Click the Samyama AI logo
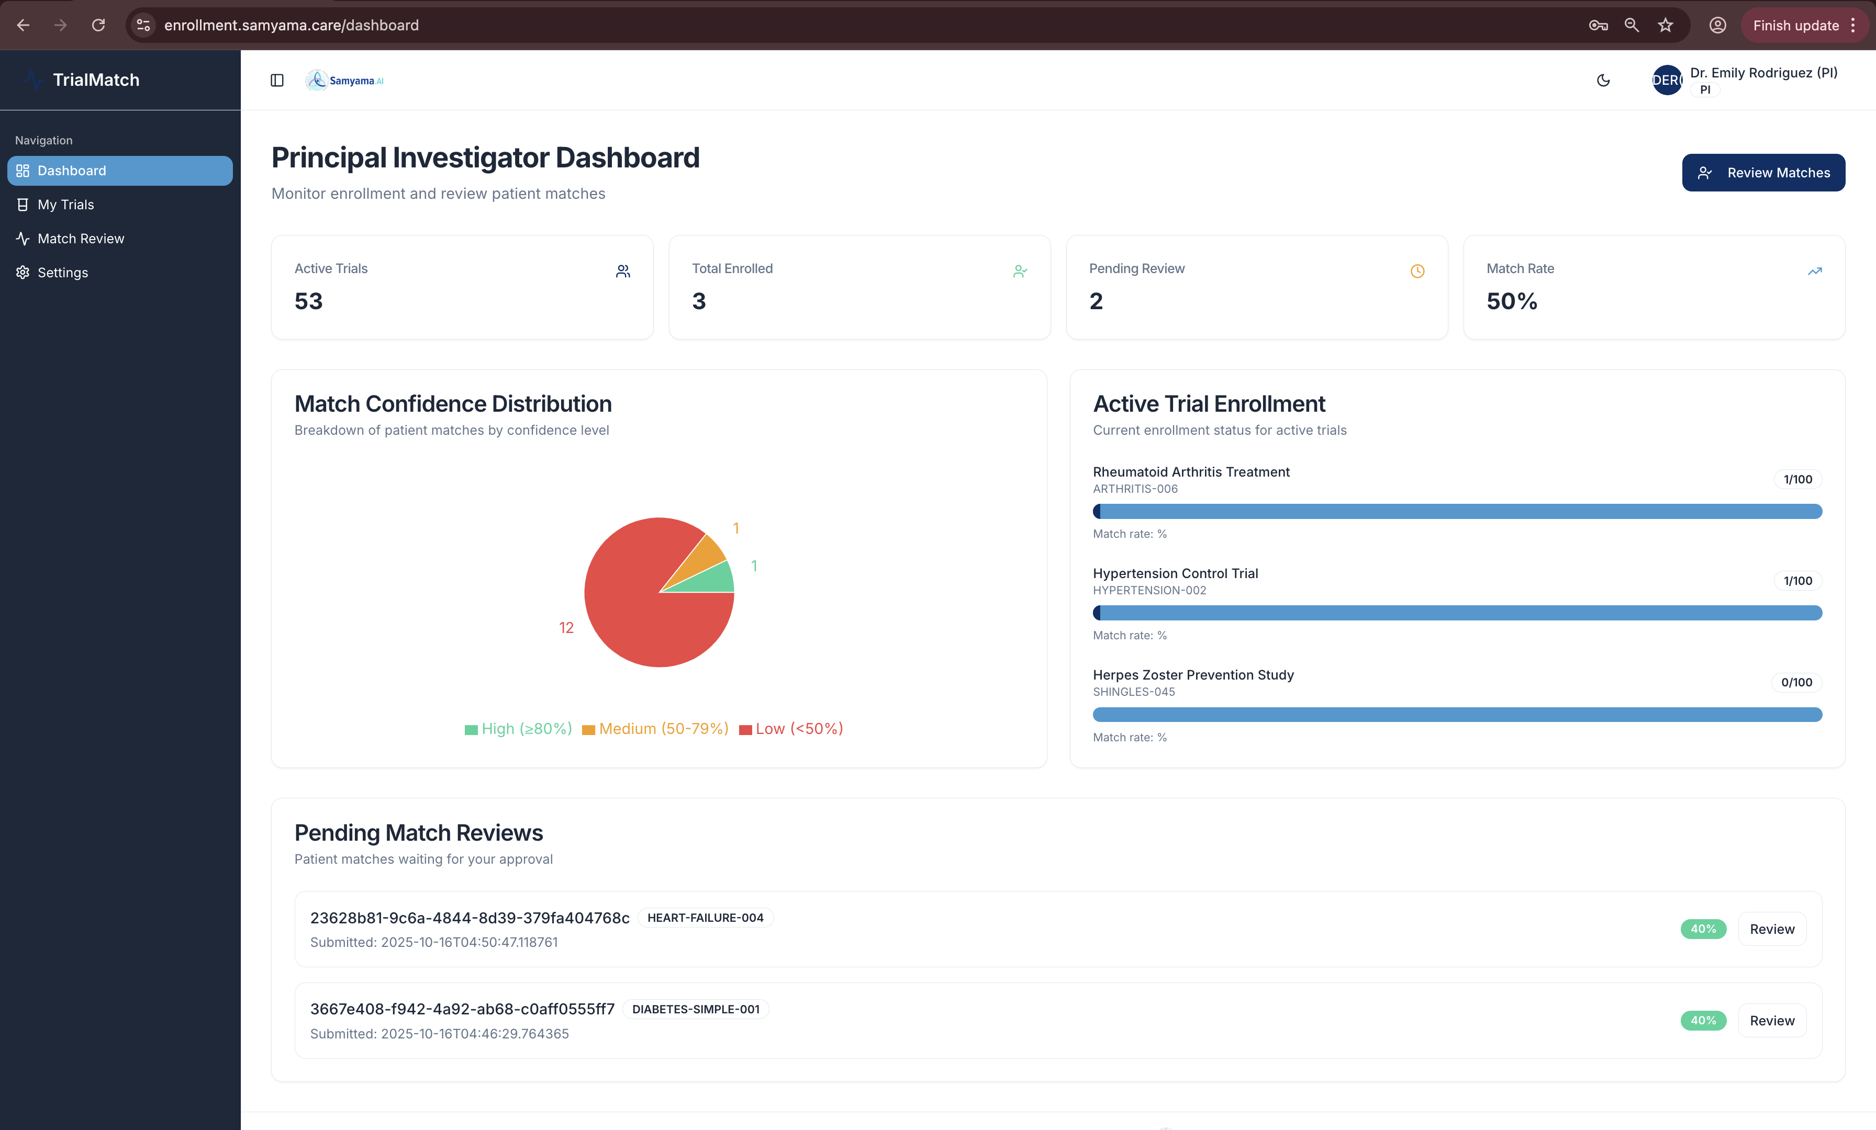The image size is (1876, 1130). coord(345,80)
